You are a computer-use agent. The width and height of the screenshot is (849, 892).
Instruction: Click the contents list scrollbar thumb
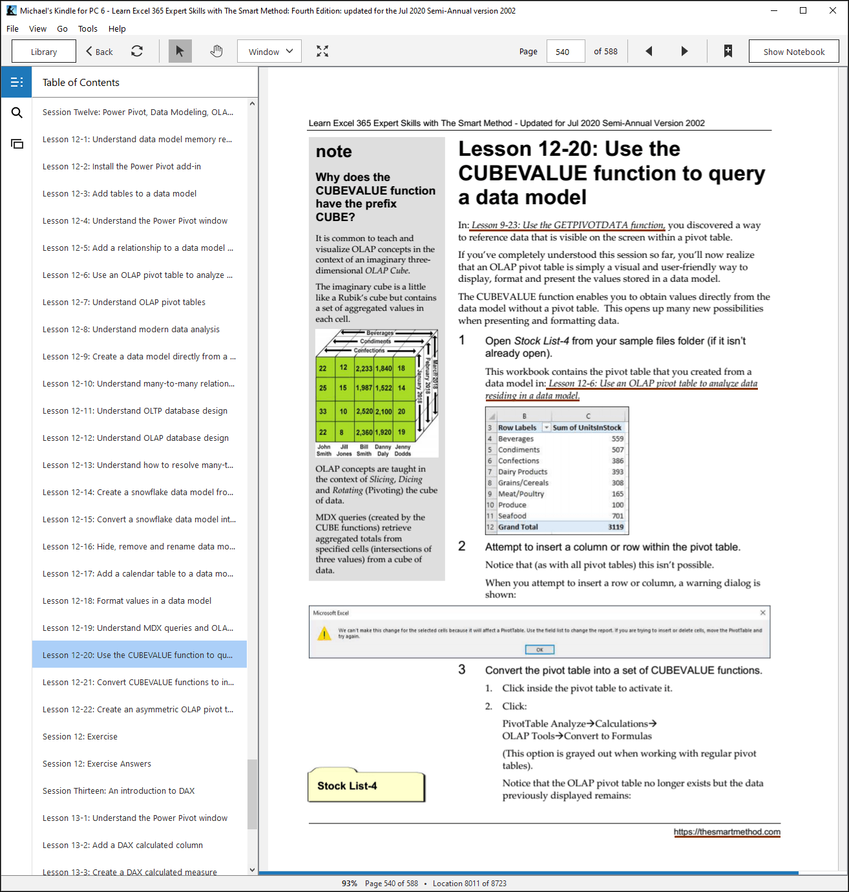tap(252, 794)
